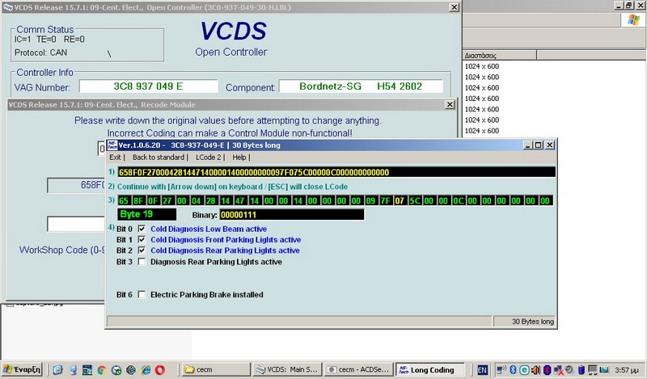Image resolution: width=647 pixels, height=379 pixels.
Task: Click Long Coding taskbar button
Action: [429, 369]
